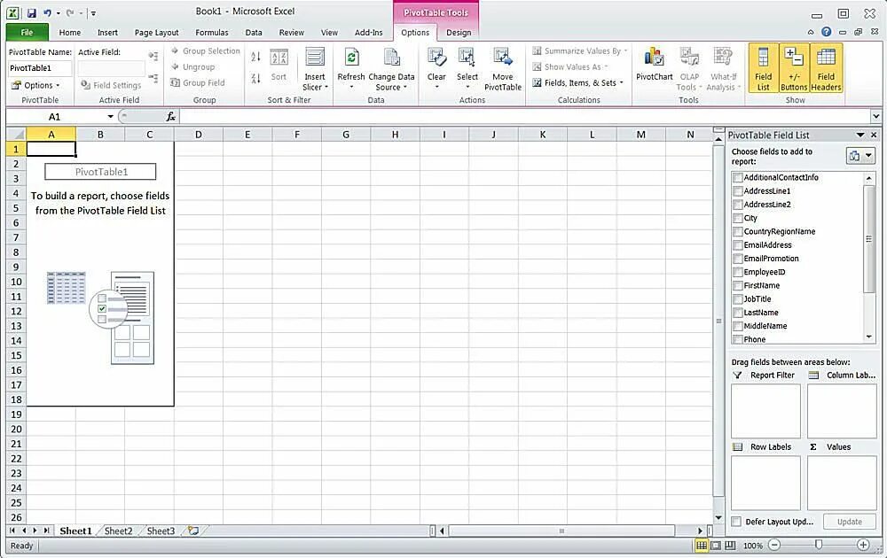
Task: Open the Name Box dropdown arrow
Action: tap(110, 117)
